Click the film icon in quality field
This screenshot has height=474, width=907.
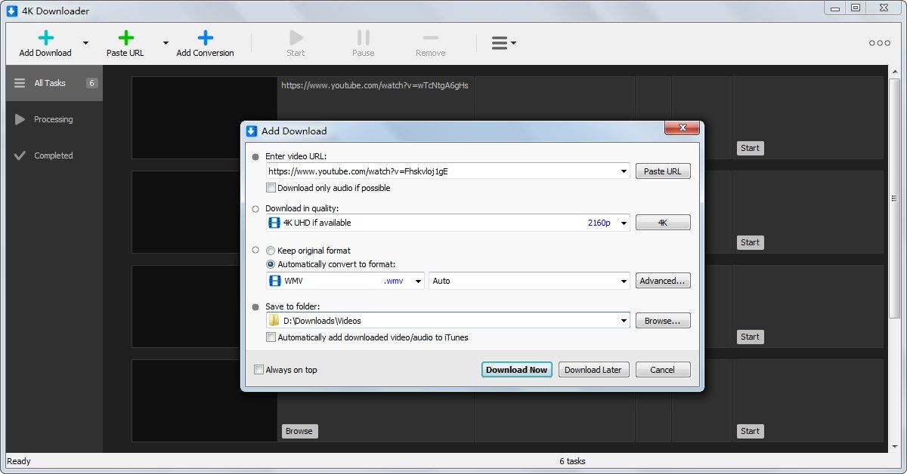point(274,223)
